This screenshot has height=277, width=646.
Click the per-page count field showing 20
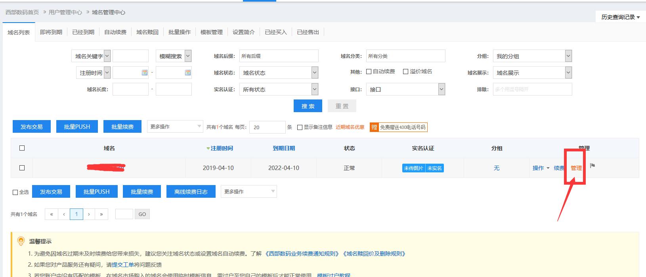(267, 127)
